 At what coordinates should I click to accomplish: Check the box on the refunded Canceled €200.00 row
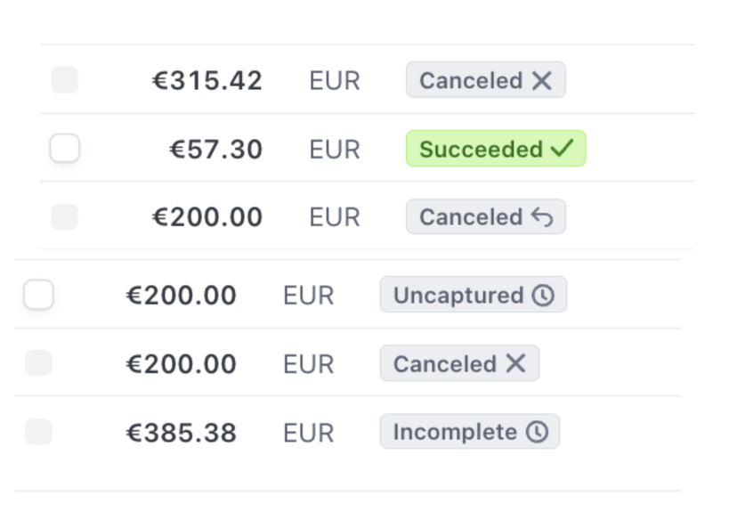[65, 216]
